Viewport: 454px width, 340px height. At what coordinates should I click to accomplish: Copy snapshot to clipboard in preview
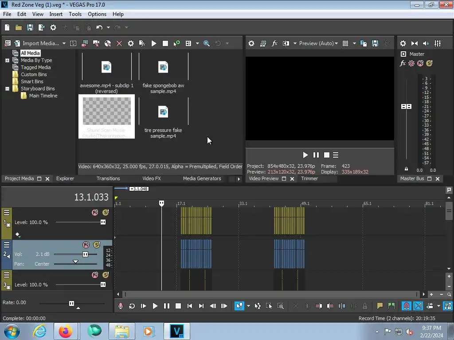[x=364, y=43]
